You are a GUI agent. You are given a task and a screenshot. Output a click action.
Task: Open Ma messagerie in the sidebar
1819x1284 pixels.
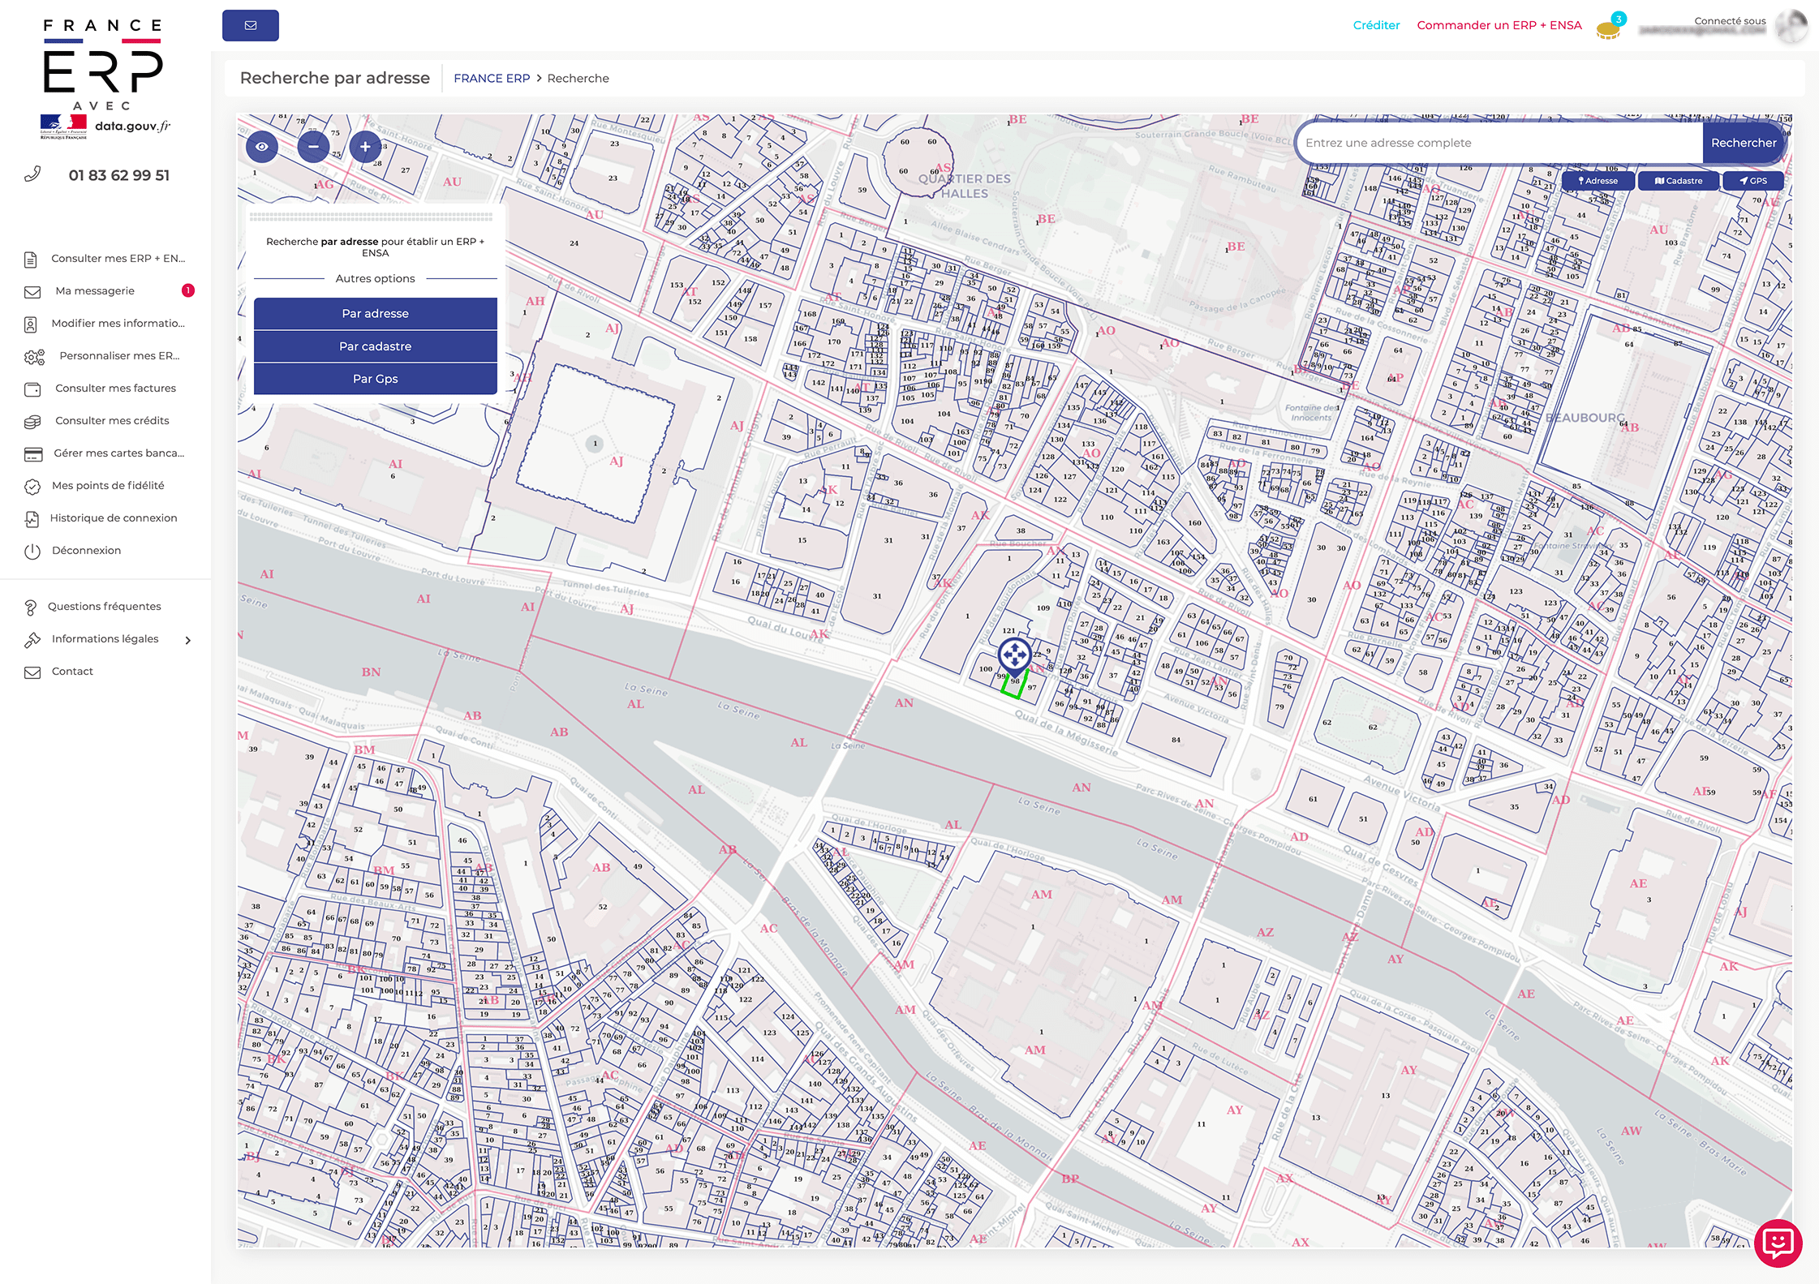coord(95,291)
